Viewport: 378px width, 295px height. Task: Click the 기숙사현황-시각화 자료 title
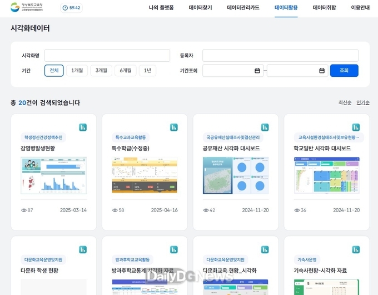click(320, 271)
